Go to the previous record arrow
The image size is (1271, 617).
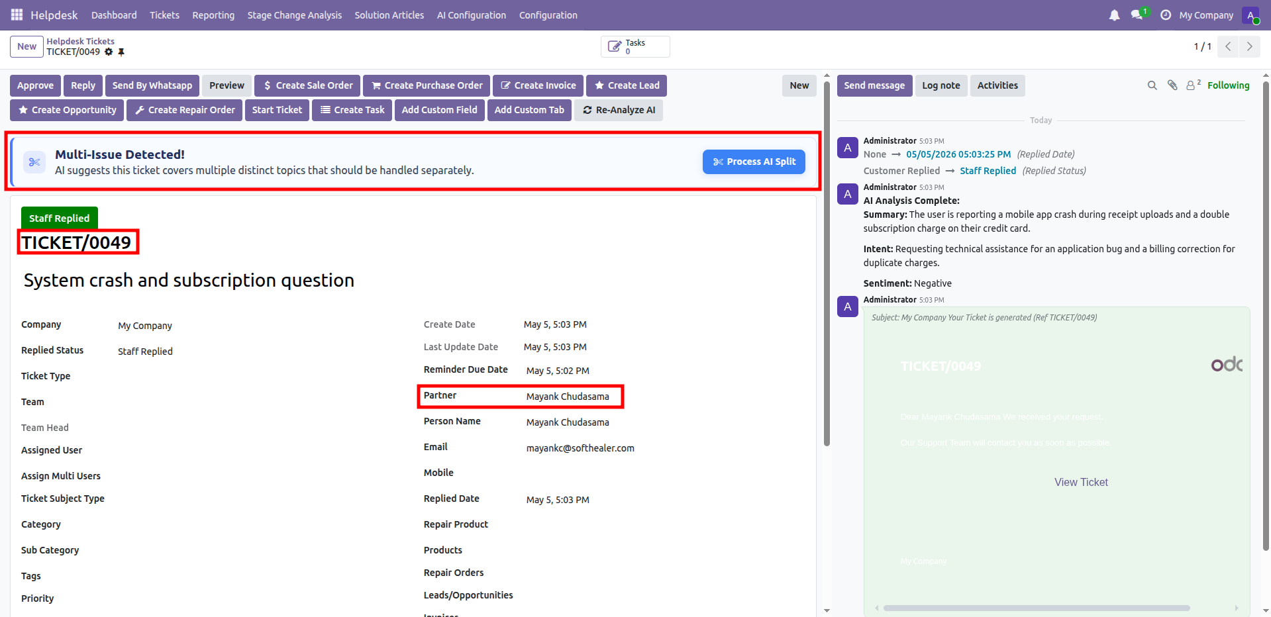(1228, 46)
